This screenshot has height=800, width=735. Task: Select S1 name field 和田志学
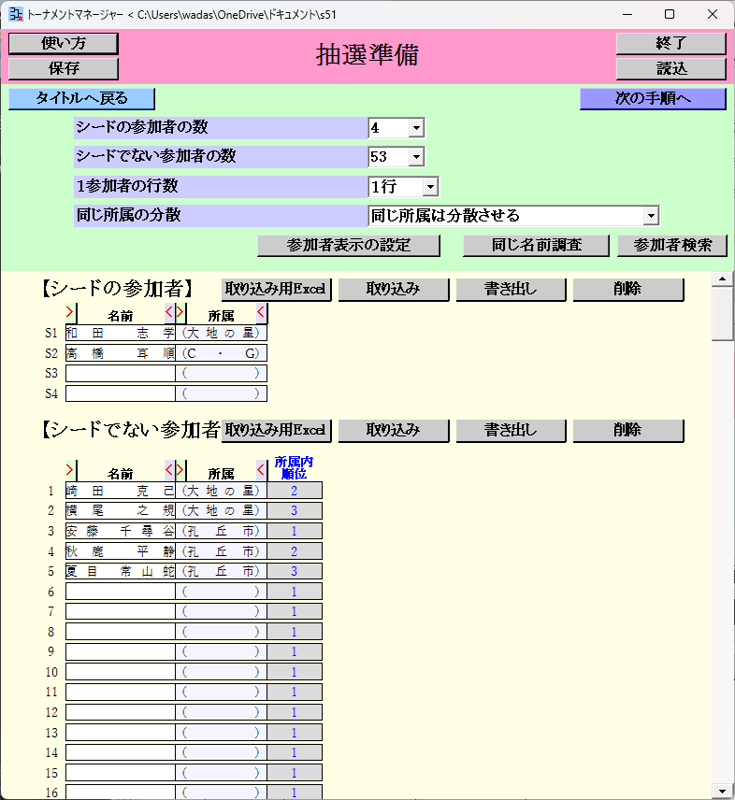coord(121,333)
